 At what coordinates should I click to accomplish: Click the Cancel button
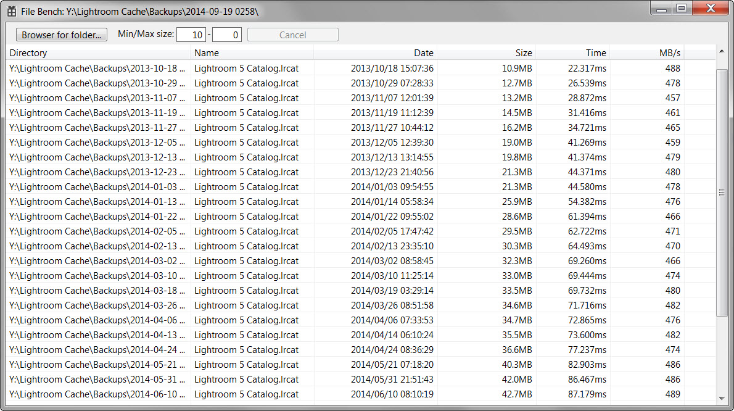[x=292, y=35]
